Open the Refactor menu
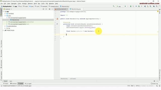The height and width of the screenshot is (90, 161). pyautogui.click(x=30, y=3)
